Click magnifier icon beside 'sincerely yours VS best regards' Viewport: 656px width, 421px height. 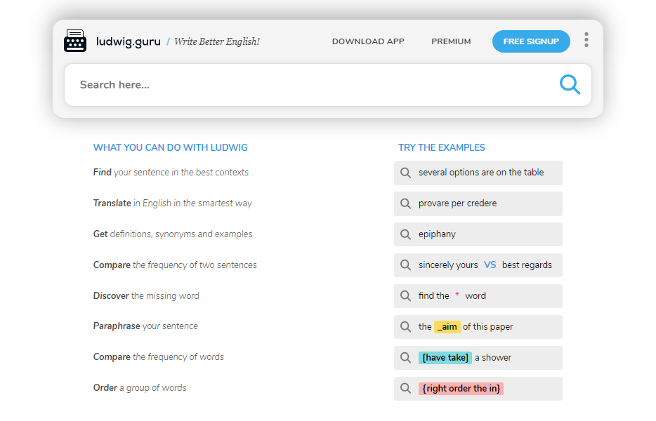tap(405, 265)
